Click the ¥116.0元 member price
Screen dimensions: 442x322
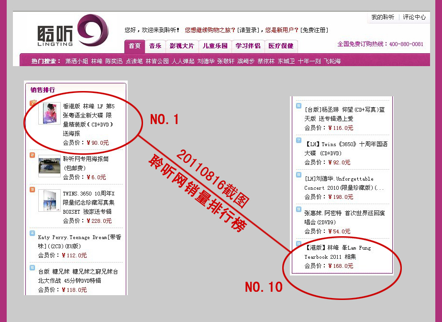pos(341,127)
